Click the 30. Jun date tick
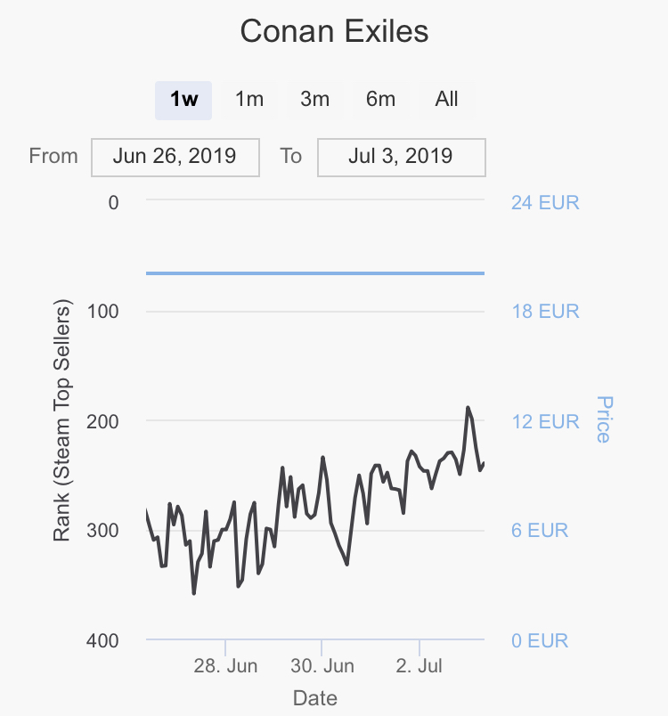The width and height of the screenshot is (668, 716). click(x=322, y=666)
